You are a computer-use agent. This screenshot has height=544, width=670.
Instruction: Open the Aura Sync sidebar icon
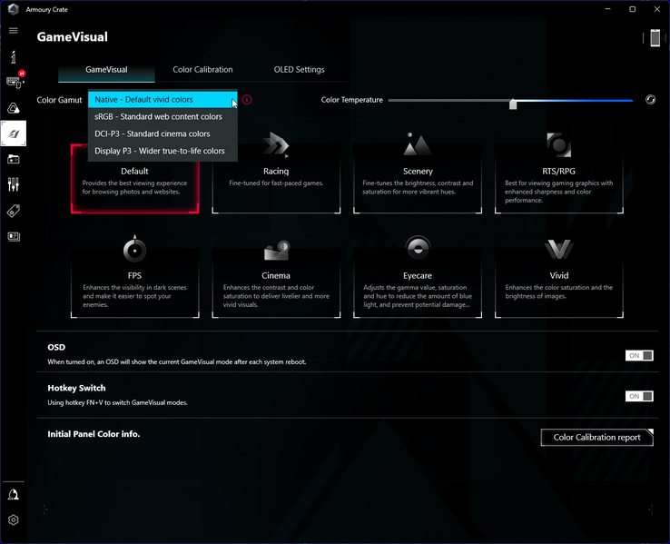pos(14,108)
